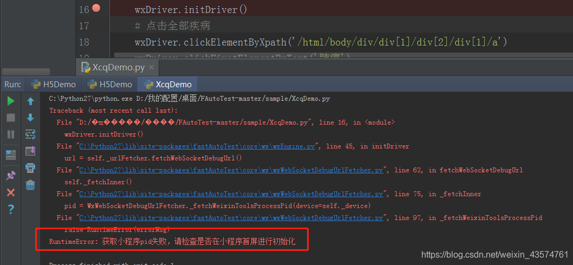The width and height of the screenshot is (573, 265).
Task: Click the Restore Layout icon
Action: click(x=11, y=155)
